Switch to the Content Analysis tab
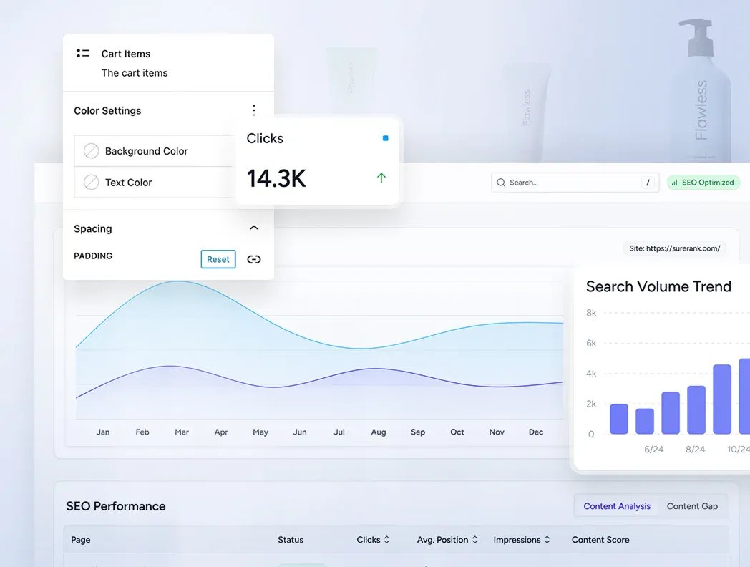Viewport: 750px width, 567px height. [x=617, y=506]
